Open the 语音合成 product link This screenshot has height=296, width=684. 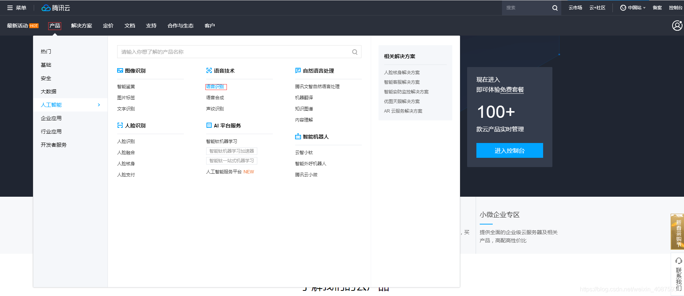pyautogui.click(x=215, y=97)
